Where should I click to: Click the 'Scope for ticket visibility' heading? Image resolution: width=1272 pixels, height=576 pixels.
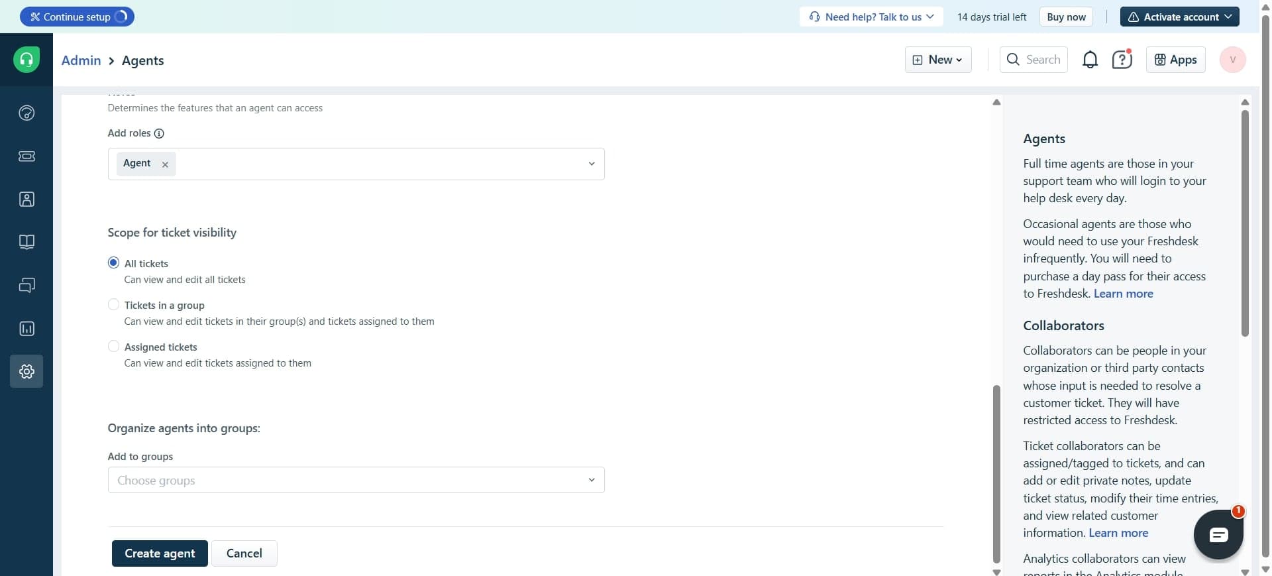pyautogui.click(x=172, y=233)
